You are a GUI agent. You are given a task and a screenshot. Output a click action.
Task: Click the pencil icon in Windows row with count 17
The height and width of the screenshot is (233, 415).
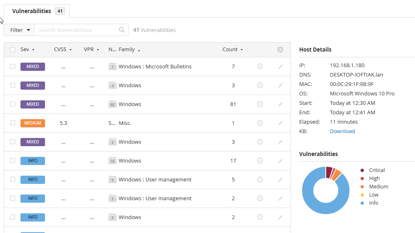click(280, 161)
